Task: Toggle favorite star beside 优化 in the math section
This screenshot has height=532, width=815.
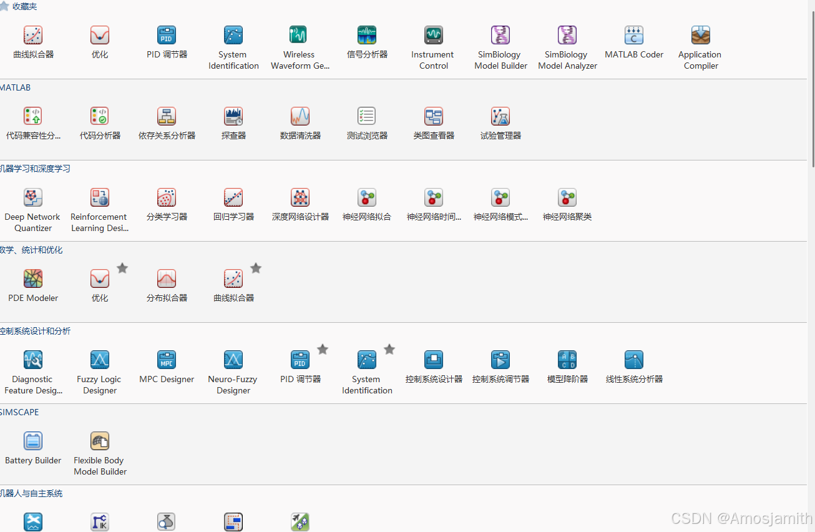Action: 122,268
